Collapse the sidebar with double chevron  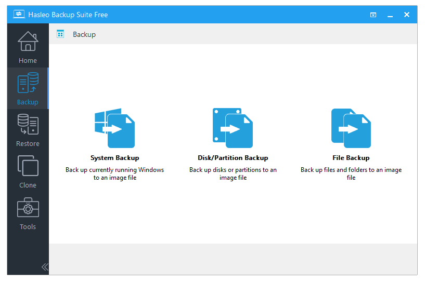45,267
